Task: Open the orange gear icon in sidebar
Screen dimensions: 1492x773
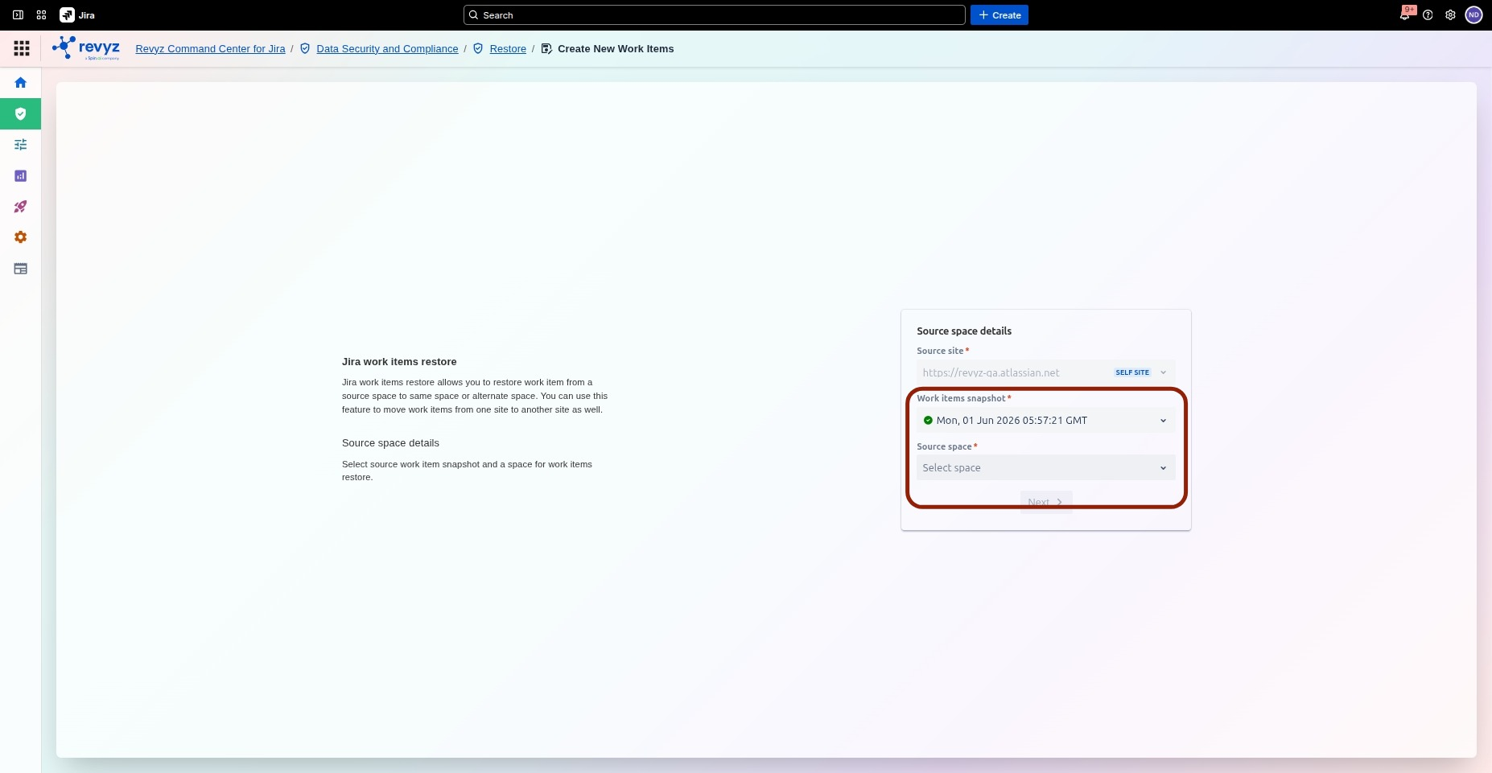Action: point(21,237)
